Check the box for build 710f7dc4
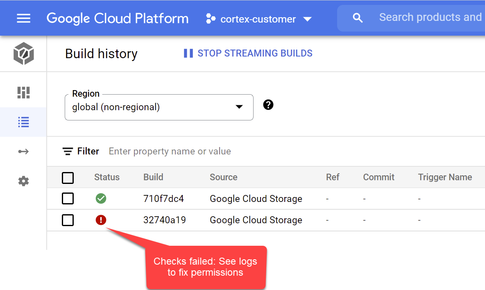This screenshot has width=485, height=290. pos(68,199)
